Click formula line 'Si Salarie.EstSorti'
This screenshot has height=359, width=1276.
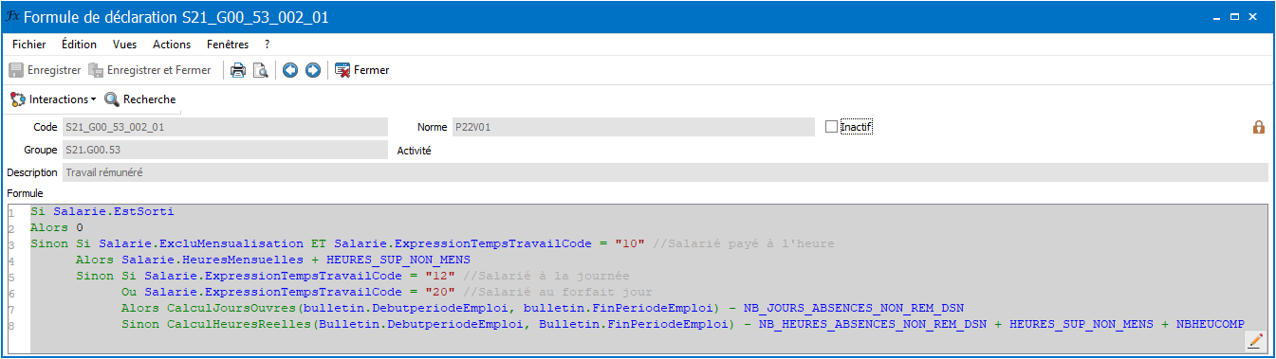point(102,211)
